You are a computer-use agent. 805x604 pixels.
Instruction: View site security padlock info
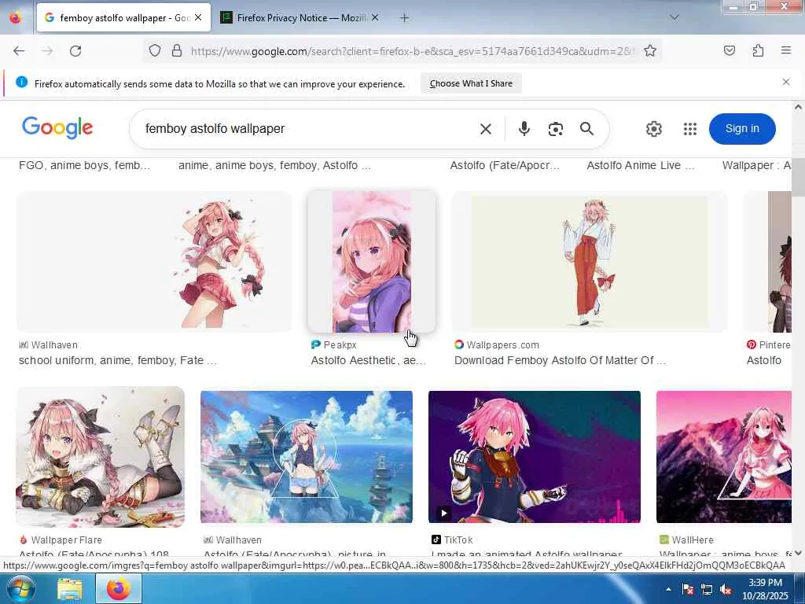tap(177, 50)
